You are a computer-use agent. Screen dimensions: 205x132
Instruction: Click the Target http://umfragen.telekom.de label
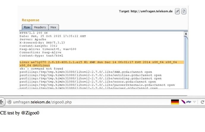click(146, 11)
